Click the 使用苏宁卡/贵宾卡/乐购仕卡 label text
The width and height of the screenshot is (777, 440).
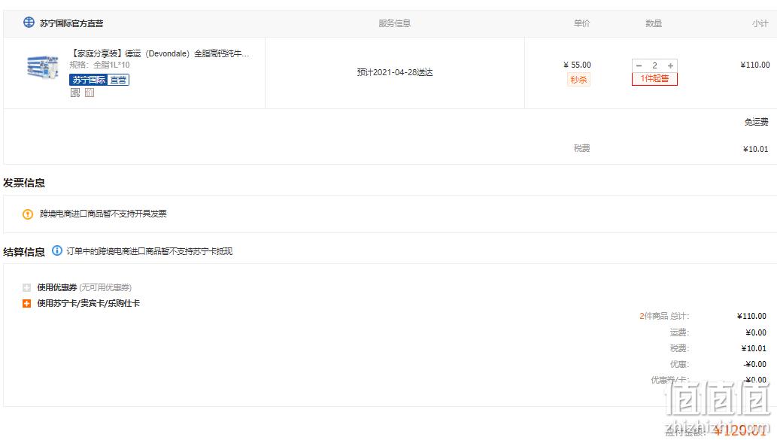(88, 303)
